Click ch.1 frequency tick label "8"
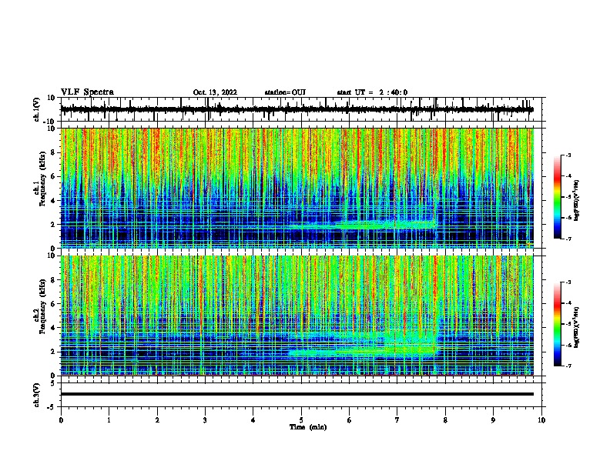 click(53, 152)
